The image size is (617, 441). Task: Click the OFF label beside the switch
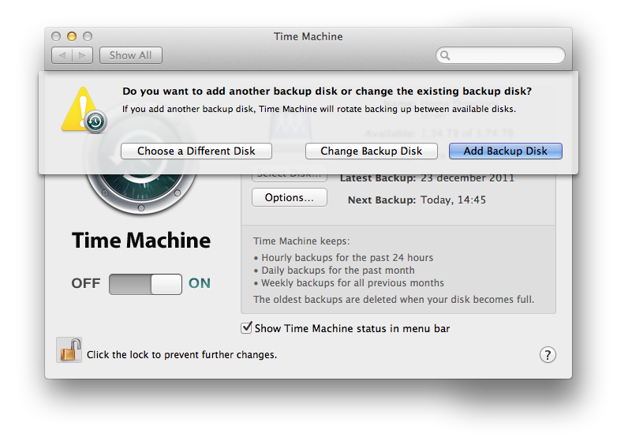86,283
